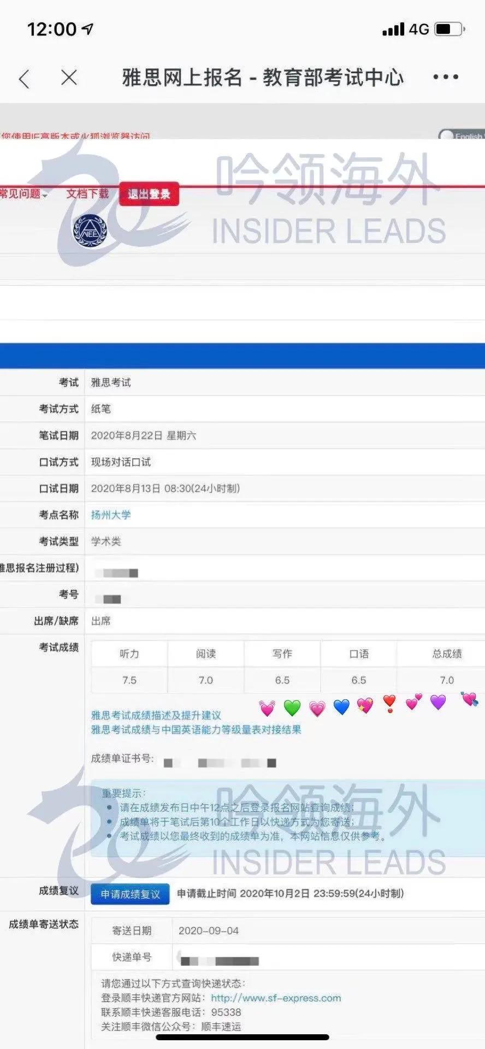Select the 申请截止时间 2020年10月2日 deadline text
485x1049 pixels.
click(291, 893)
